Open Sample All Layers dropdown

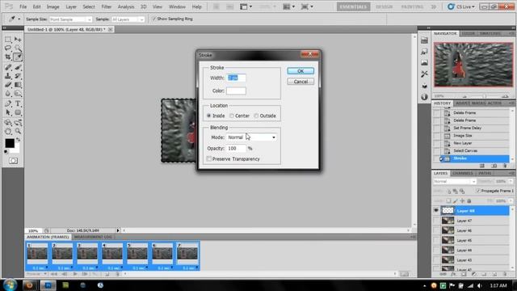pyautogui.click(x=128, y=19)
